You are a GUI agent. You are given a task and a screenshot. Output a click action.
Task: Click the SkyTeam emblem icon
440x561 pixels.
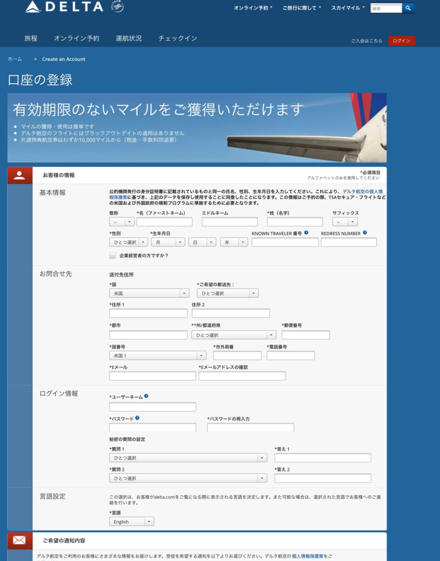click(117, 6)
